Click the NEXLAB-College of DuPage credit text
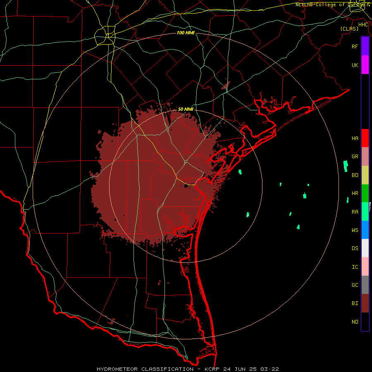The image size is (372, 372). point(332,5)
